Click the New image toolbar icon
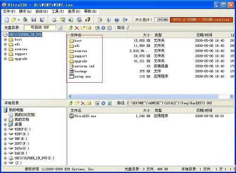 coord(7,20)
